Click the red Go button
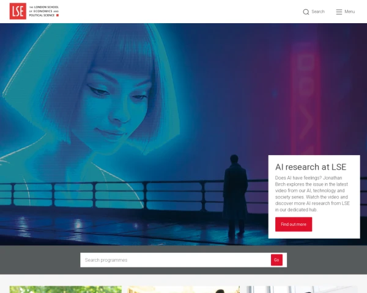The width and height of the screenshot is (367, 293). (276, 260)
